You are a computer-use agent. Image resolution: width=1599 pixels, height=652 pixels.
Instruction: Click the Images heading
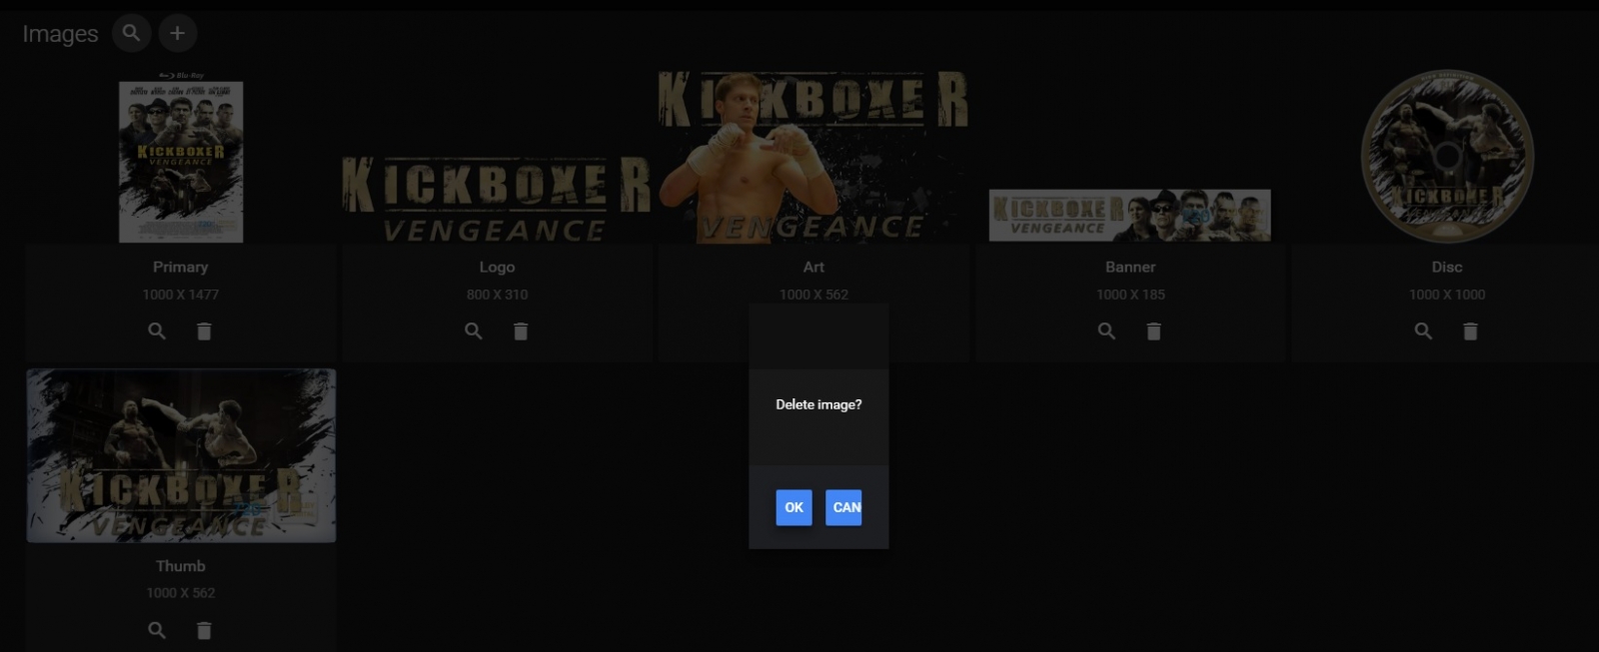(x=60, y=34)
